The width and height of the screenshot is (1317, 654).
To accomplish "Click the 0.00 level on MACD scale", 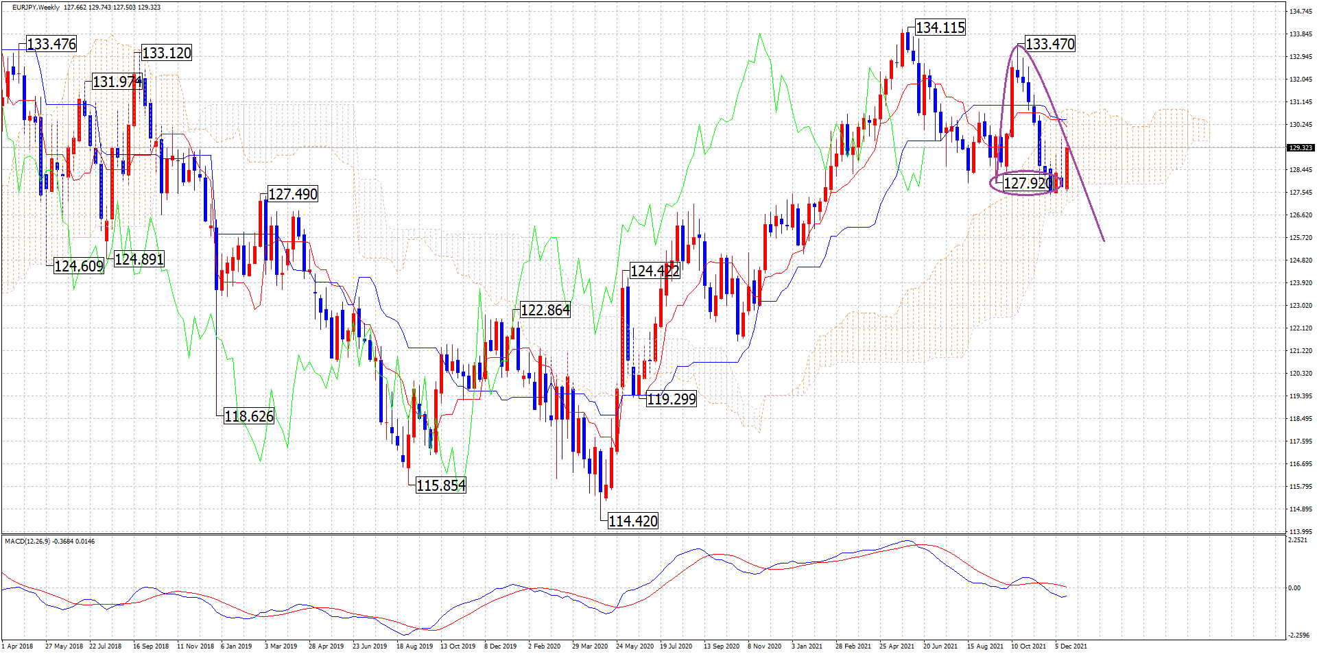I will pos(1294,588).
